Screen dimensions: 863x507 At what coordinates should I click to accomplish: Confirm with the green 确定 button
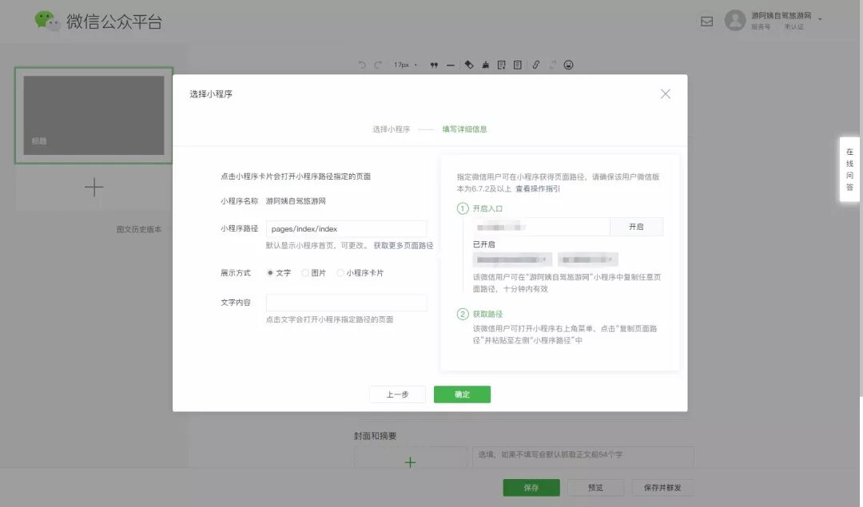click(462, 394)
